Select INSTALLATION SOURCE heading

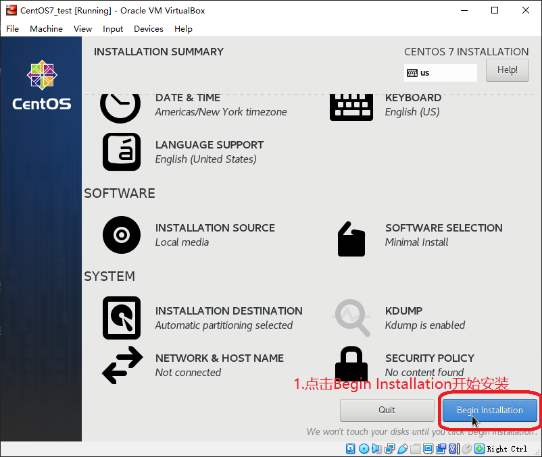[215, 227]
